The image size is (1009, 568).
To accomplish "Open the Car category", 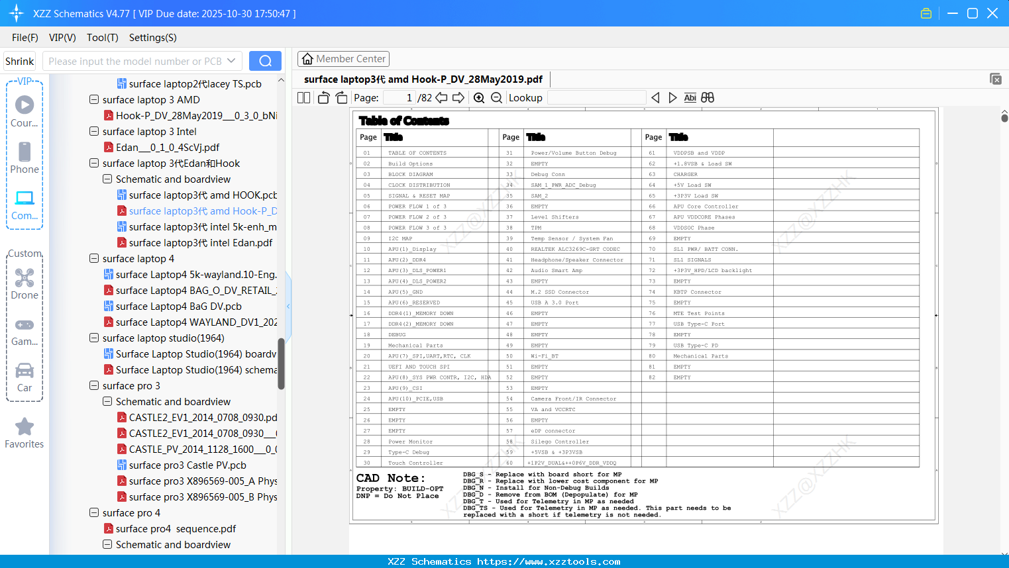I will (x=25, y=377).
